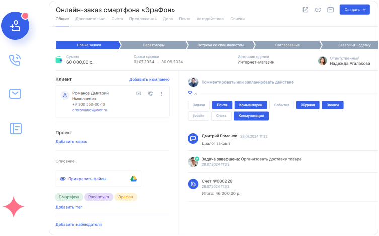
Task: Open the news feed sidebar icon
Action: (15, 128)
